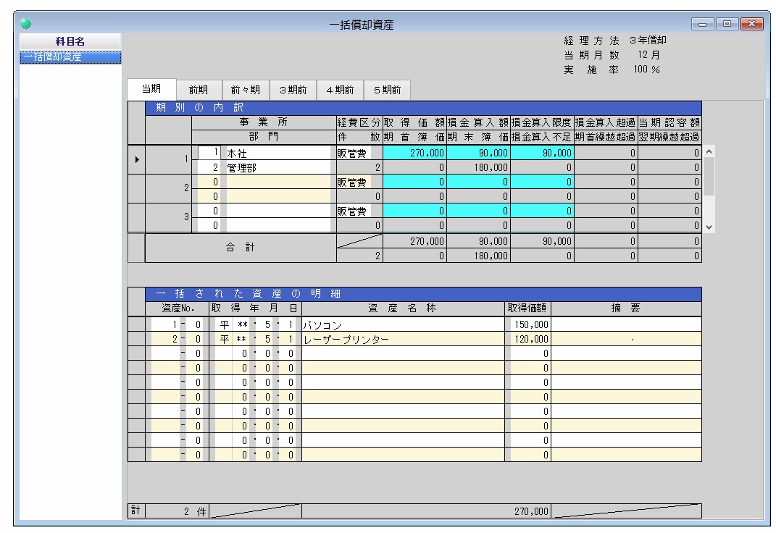Open the 5期前 tab
Viewport: 776px width, 533px height.
(x=387, y=90)
